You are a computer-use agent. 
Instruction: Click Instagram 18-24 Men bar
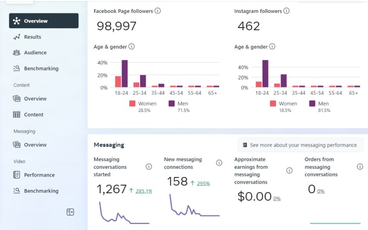pos(265,74)
